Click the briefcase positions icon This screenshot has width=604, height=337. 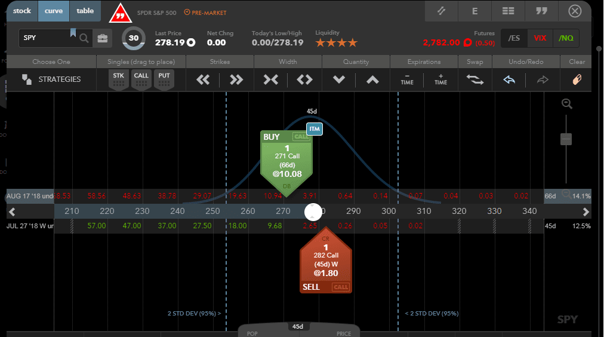pyautogui.click(x=103, y=38)
